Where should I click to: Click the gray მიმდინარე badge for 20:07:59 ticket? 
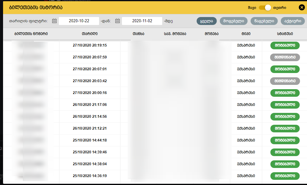click(x=285, y=58)
